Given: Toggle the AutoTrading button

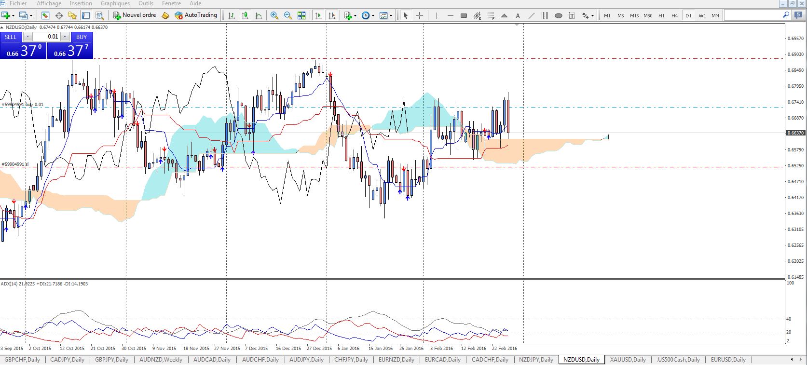Looking at the screenshot, I should tap(196, 15).
